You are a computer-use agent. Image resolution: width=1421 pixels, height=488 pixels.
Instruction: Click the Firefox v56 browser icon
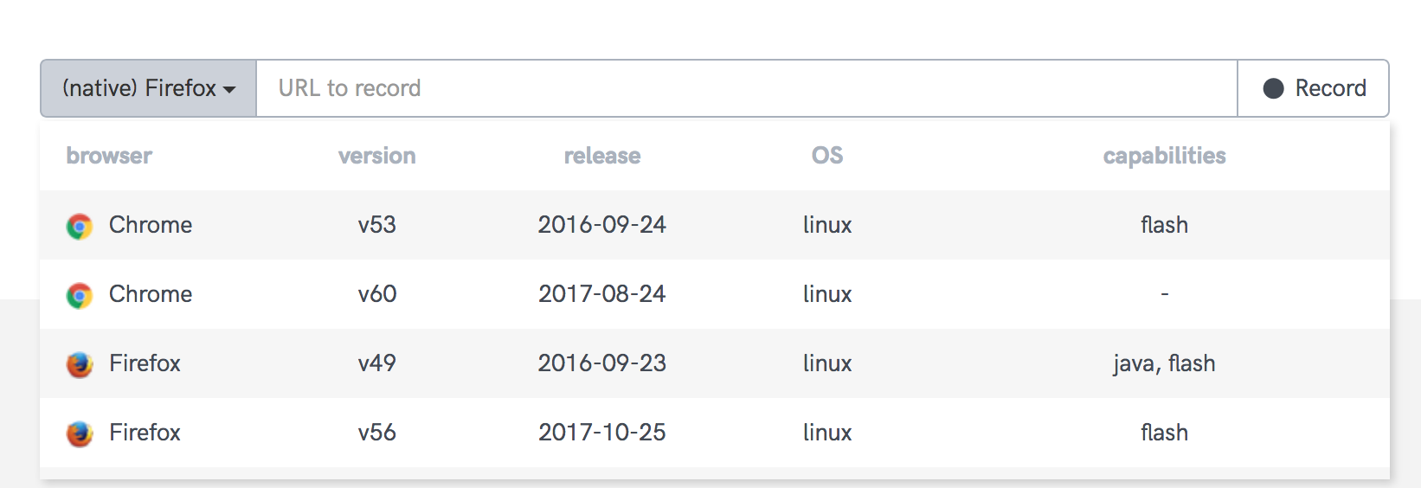tap(80, 433)
